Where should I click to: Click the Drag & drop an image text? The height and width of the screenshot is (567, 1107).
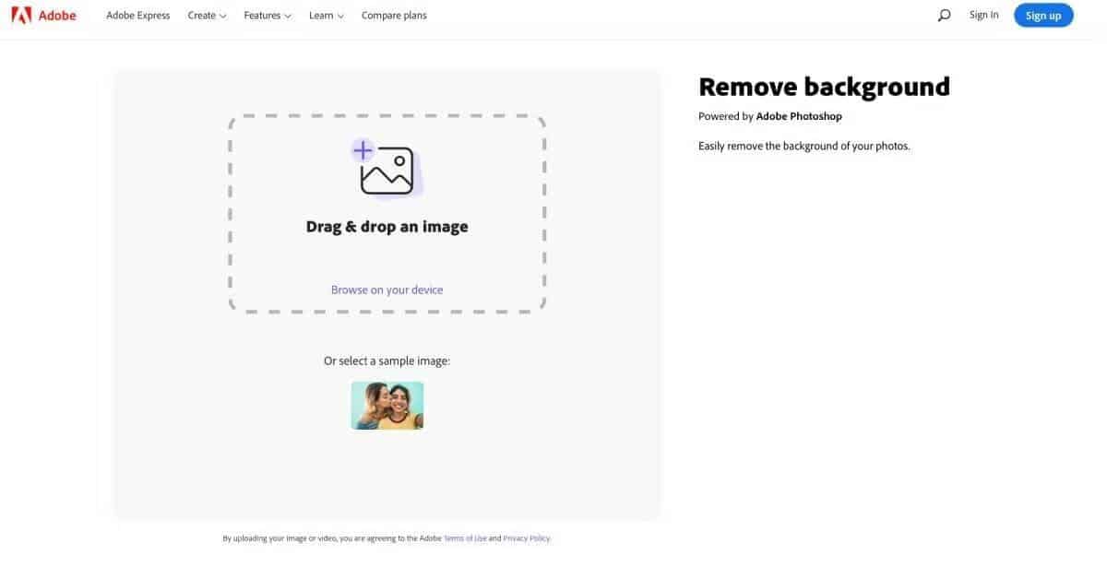pos(387,227)
